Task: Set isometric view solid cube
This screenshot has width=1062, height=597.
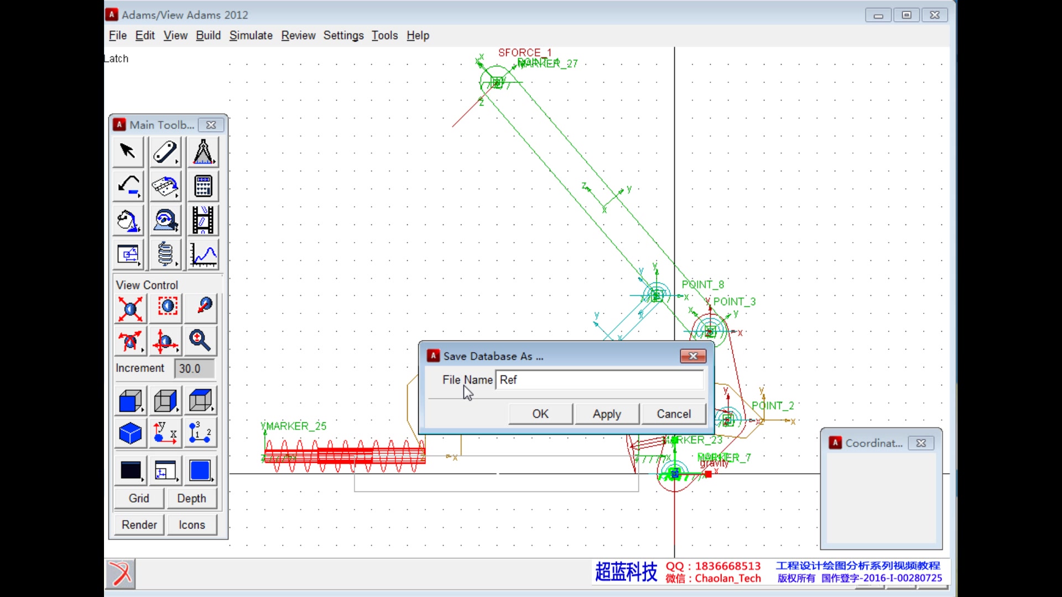Action: (131, 433)
